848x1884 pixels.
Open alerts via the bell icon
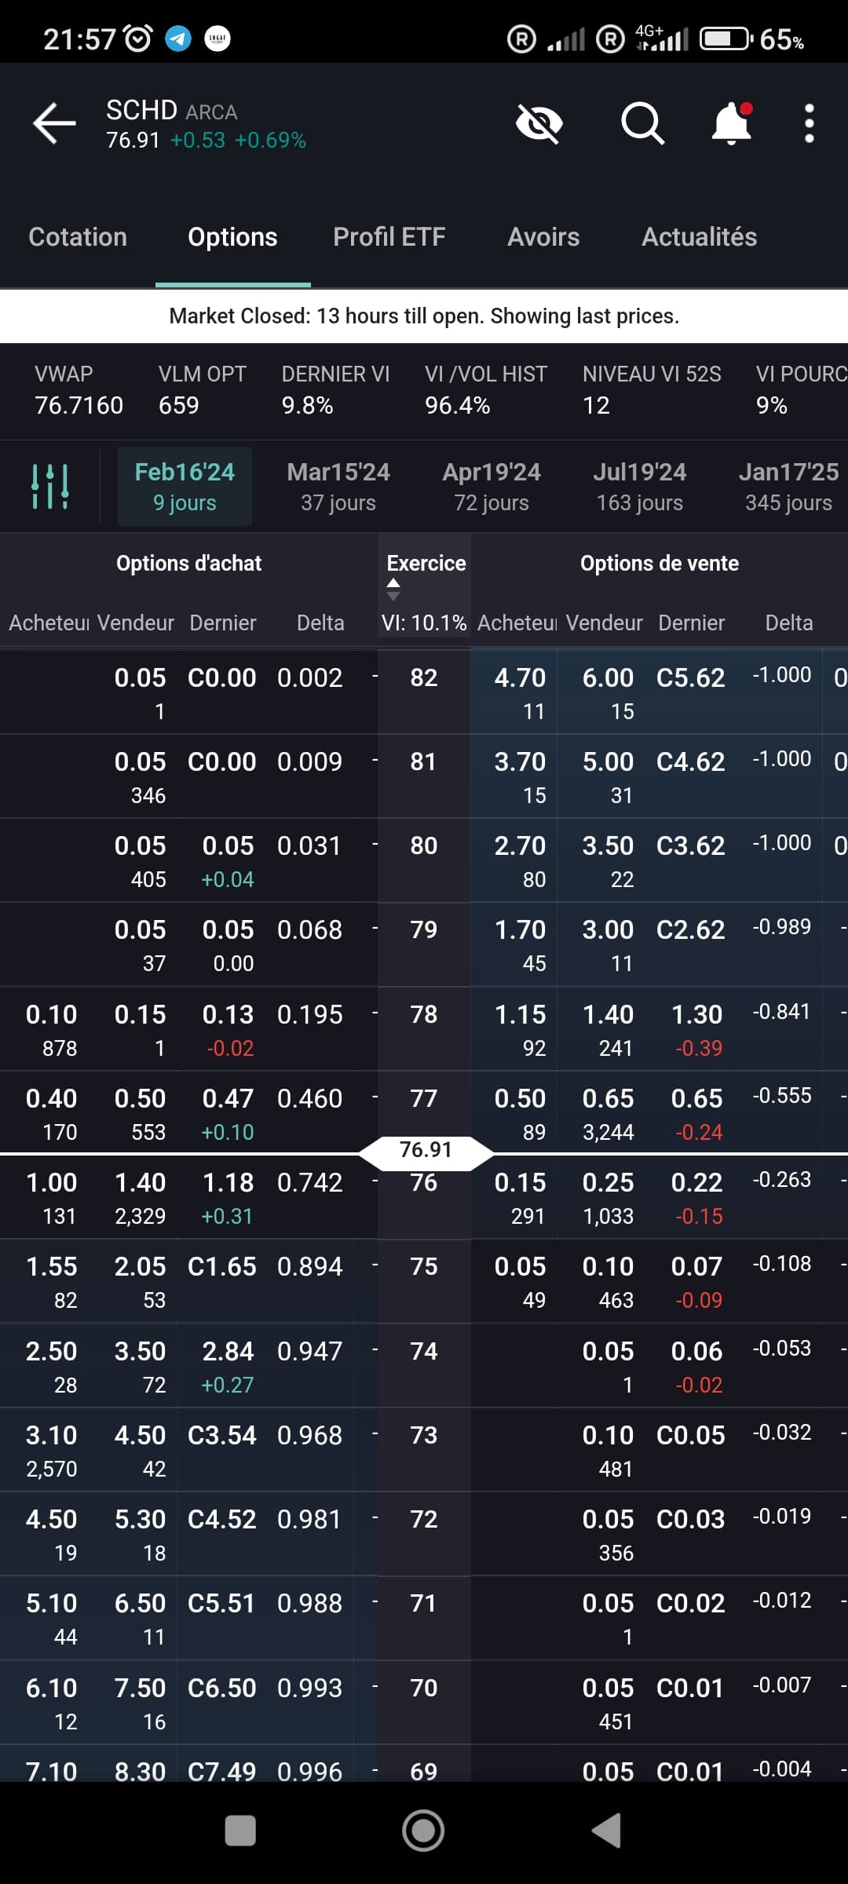click(732, 123)
